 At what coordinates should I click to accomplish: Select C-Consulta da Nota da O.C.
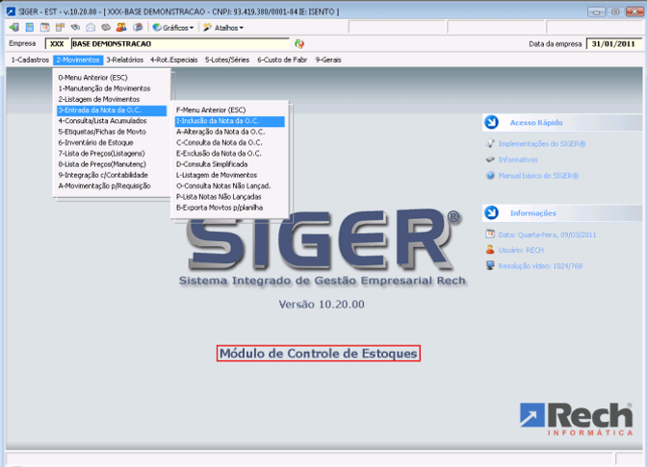(229, 142)
